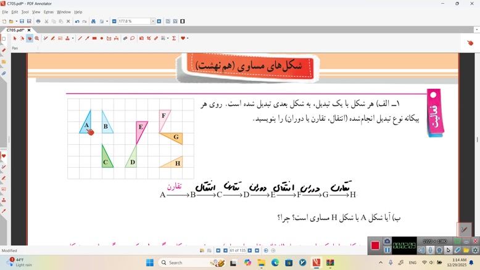
Task: Expand the favorites heart dropdown arrow
Action: [x=187, y=38]
